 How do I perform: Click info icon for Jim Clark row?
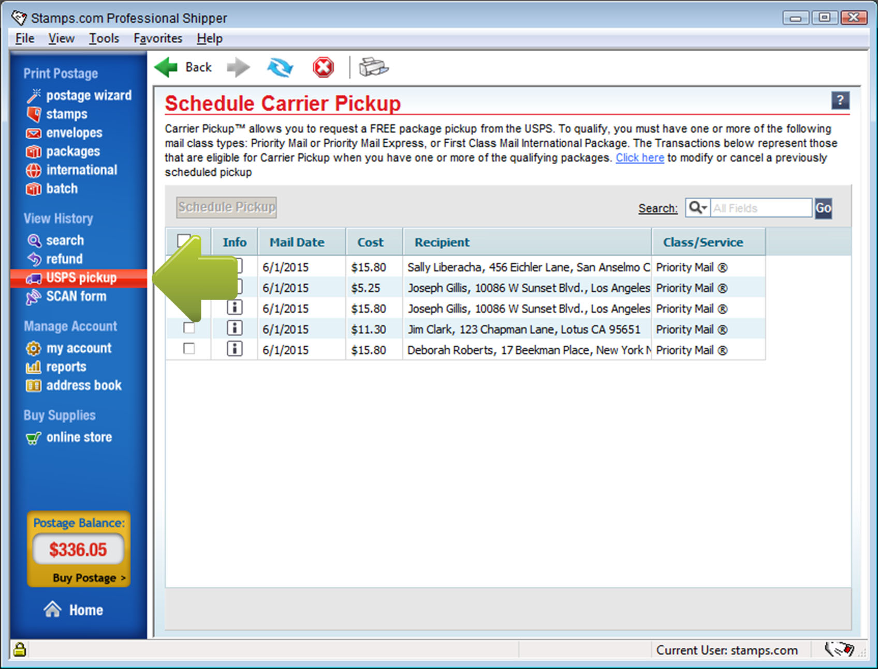point(235,329)
